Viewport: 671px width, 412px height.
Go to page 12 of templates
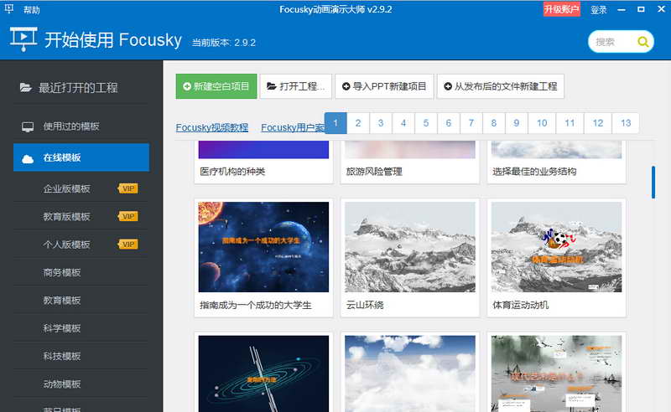[x=598, y=123]
